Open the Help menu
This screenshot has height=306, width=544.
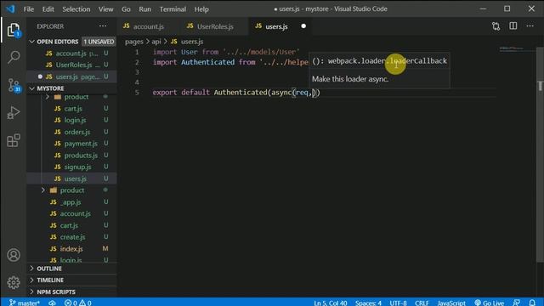pyautogui.click(x=201, y=9)
